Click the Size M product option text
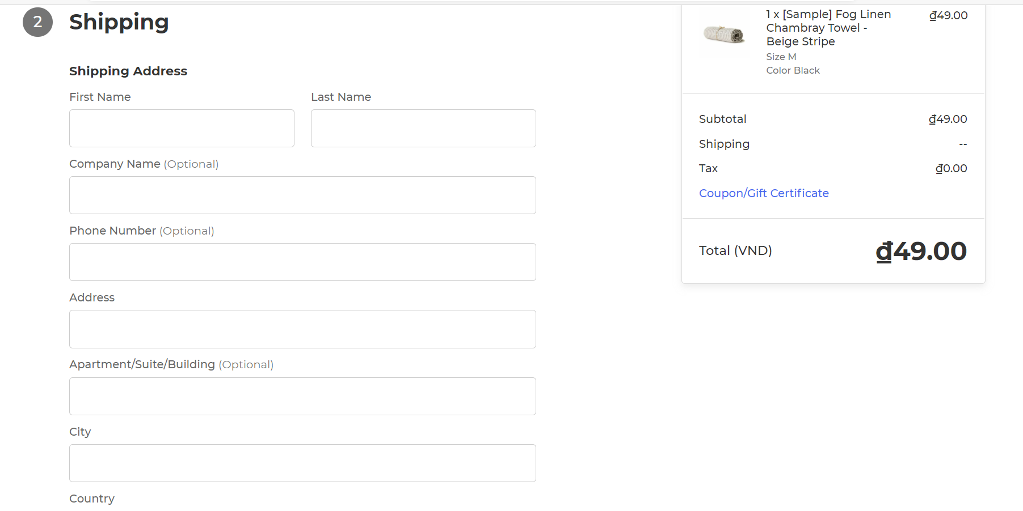Image resolution: width=1023 pixels, height=511 pixels. tap(781, 57)
